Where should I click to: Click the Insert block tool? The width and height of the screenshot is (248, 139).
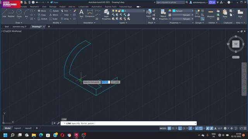coord(149,13)
